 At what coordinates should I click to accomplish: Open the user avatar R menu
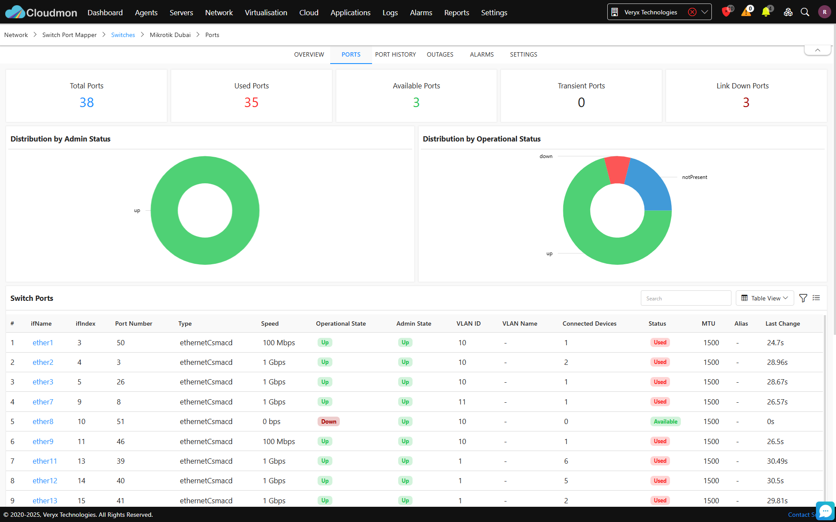(824, 12)
